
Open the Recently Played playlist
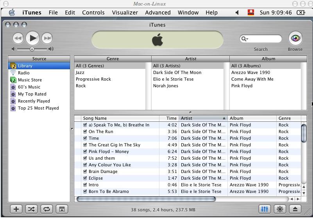39,101
